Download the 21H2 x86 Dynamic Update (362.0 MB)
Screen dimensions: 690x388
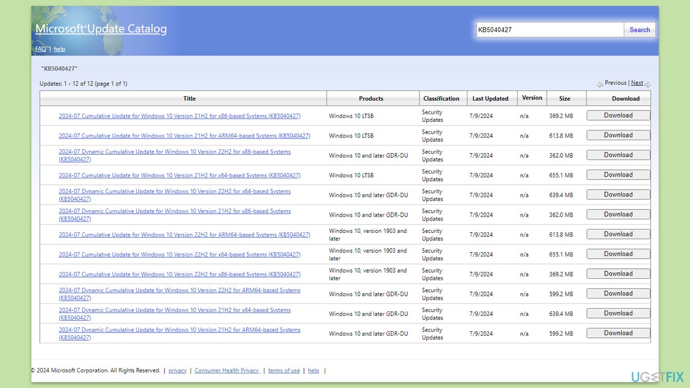[x=618, y=214]
